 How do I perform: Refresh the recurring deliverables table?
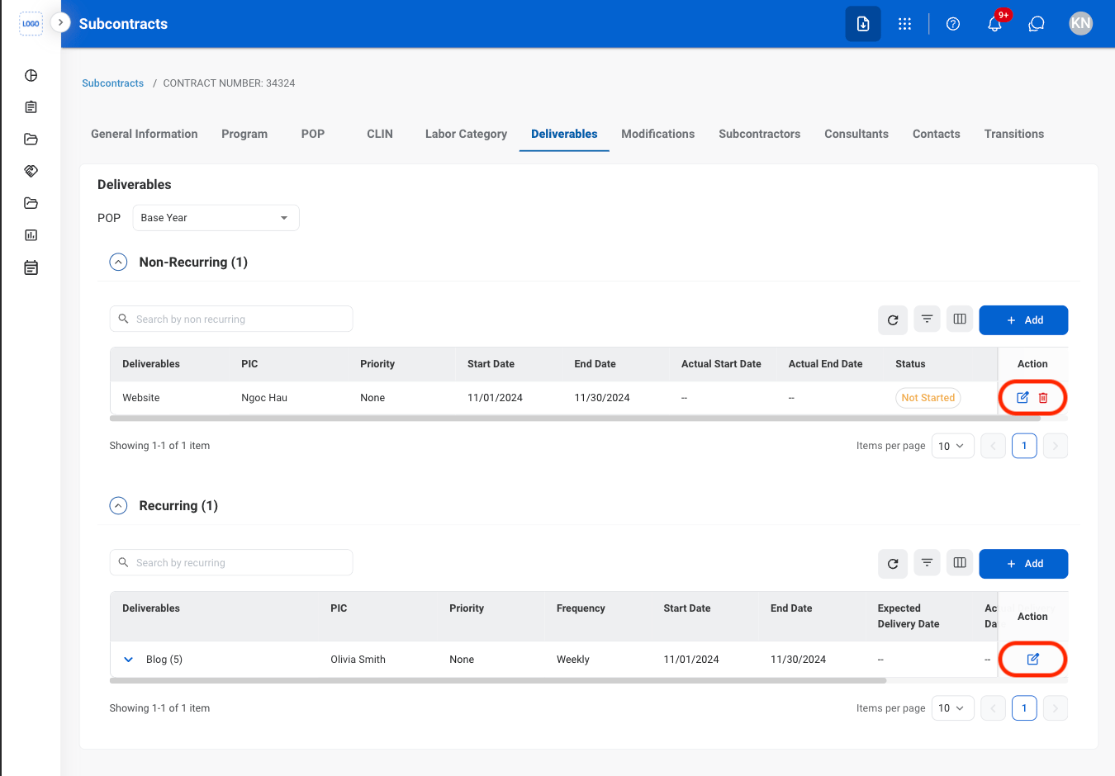893,564
